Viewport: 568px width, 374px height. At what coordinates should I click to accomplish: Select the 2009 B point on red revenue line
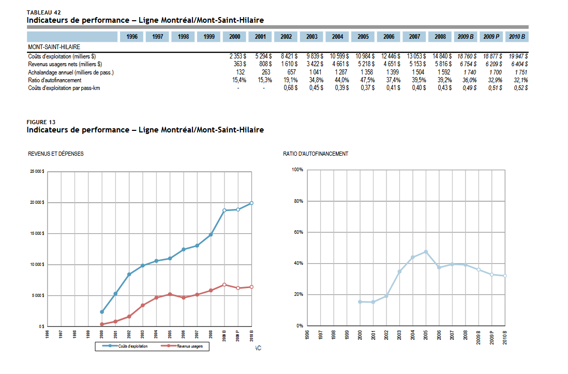coord(225,285)
